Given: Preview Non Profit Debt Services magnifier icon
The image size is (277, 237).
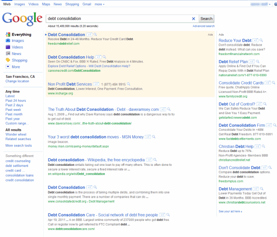Looking at the screenshot, I should 129,84.
